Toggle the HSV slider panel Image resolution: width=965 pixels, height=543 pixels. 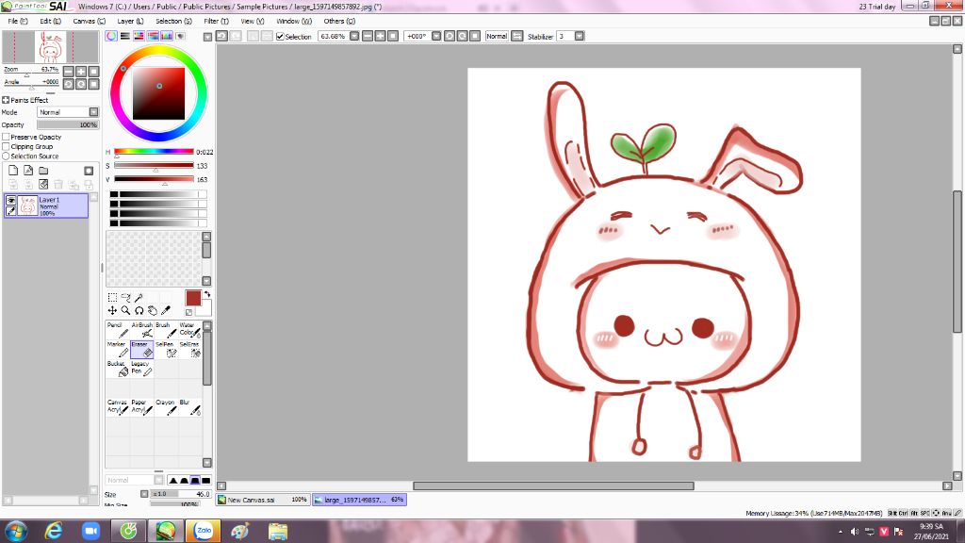point(139,37)
